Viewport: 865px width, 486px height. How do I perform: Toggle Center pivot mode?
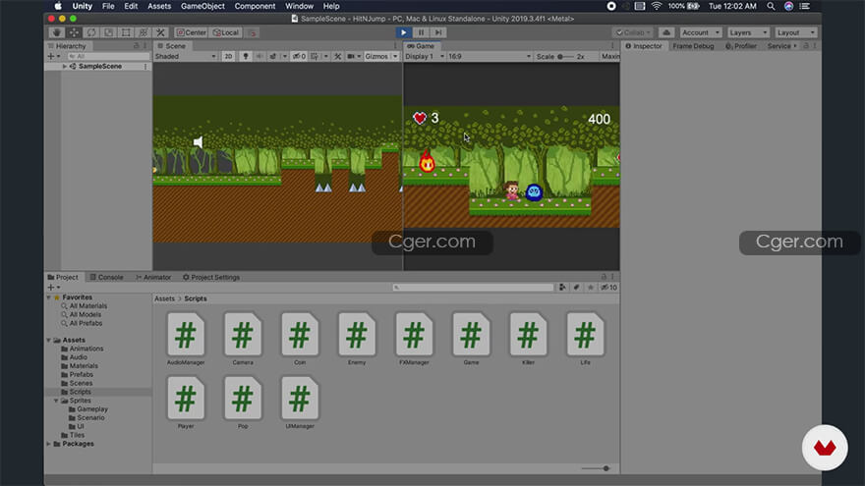coord(191,32)
